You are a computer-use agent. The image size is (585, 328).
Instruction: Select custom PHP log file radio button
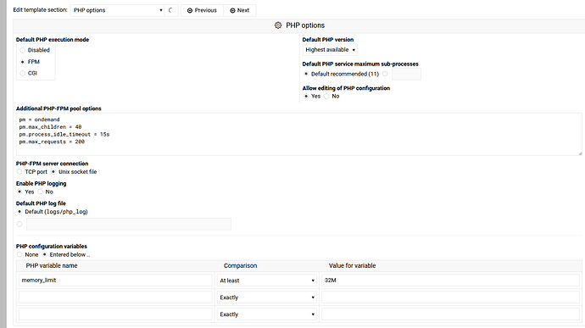(19, 224)
